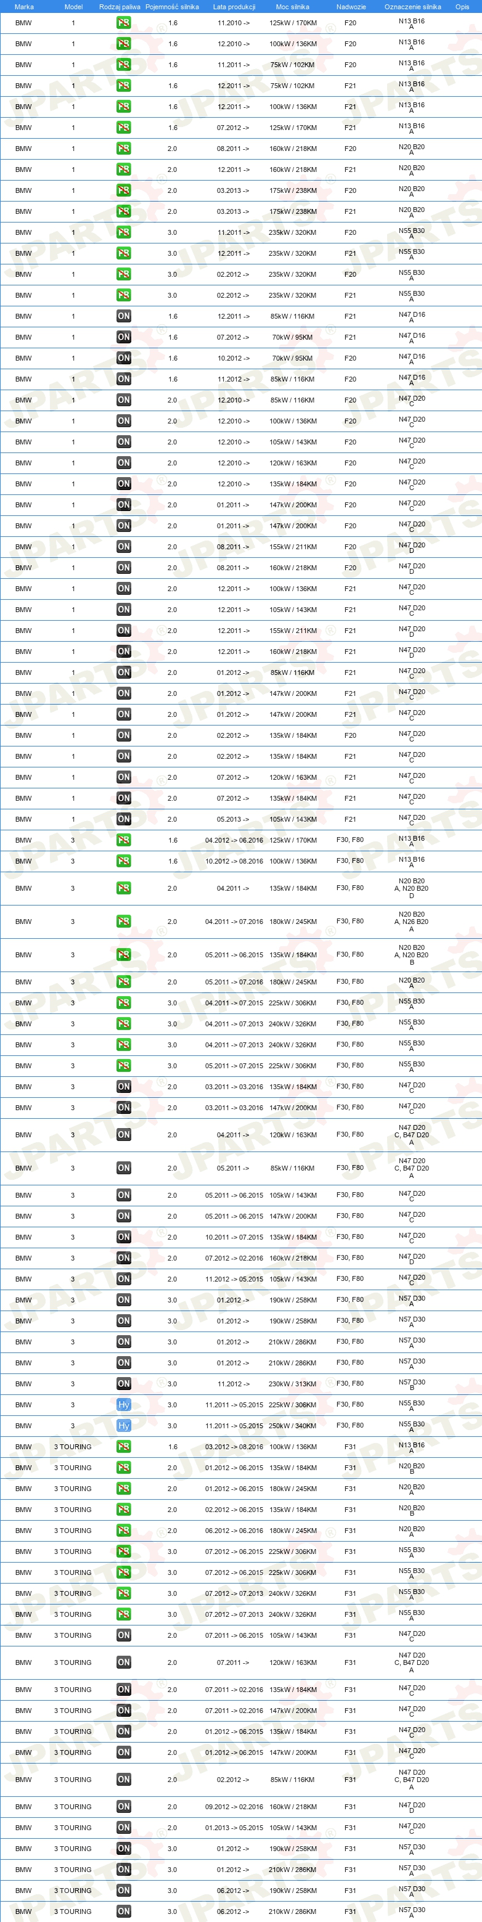Click the Hy fuel icon in the 225kW / 306KM hybrid row
Image resolution: width=482 pixels, height=1922 pixels.
[124, 1404]
